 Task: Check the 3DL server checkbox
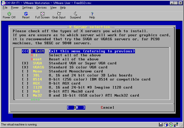(x=25, y=75)
